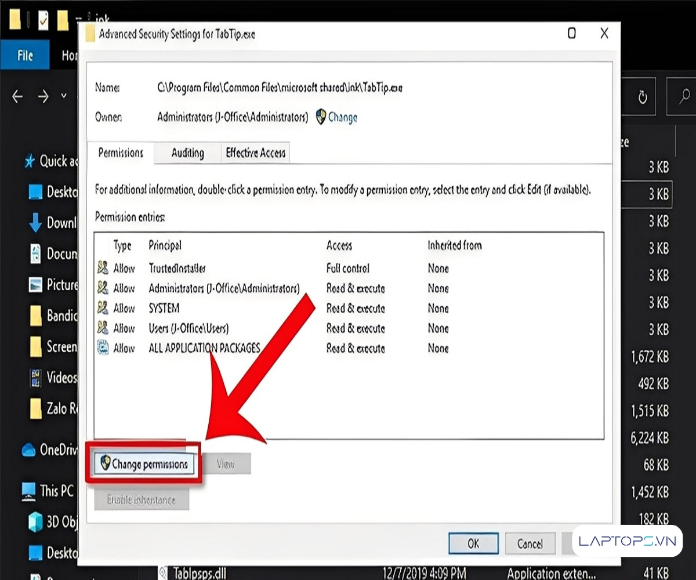
Task: Cancel the Advanced Security Settings dialog
Action: pos(530,543)
